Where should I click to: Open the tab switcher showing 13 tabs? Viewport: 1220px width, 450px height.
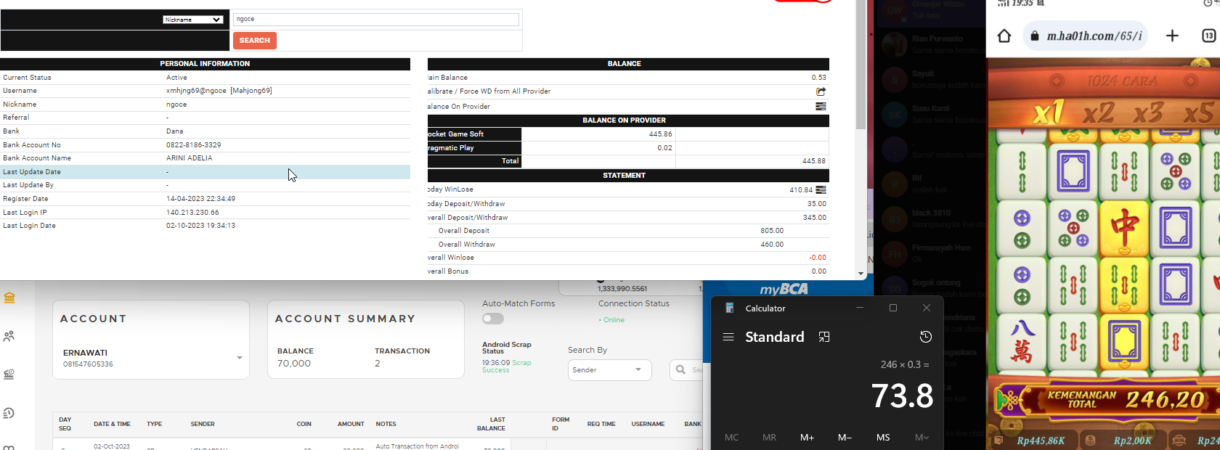tap(1208, 36)
